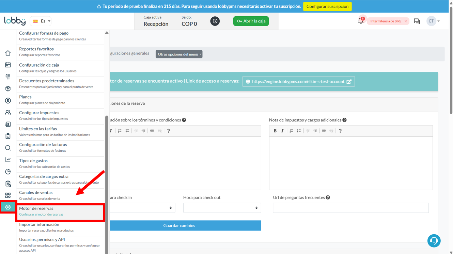Select Tipos de gastos menu item
The height and width of the screenshot is (254, 453).
60,164
